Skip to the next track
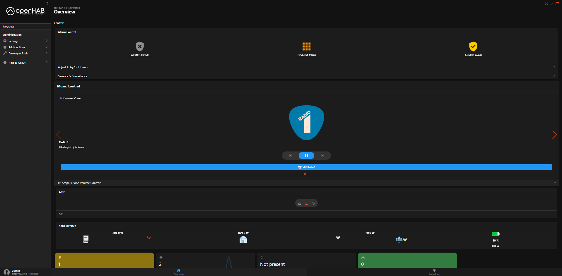562x276 pixels. 323,156
